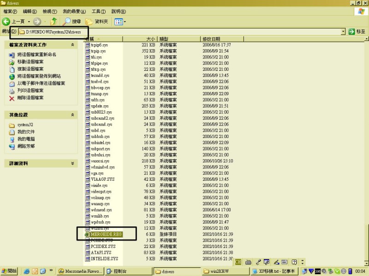This screenshot has width=369, height=276.
Task: Click the 複製這個檔案 link
Action: point(30,69)
